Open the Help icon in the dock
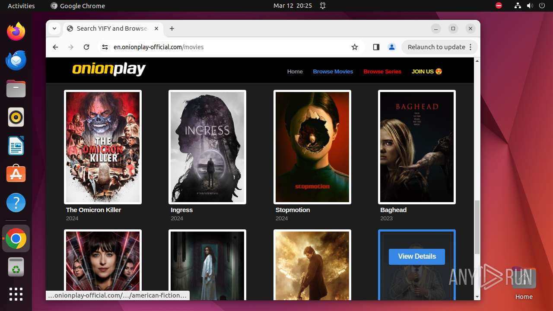553x311 pixels. [16, 203]
